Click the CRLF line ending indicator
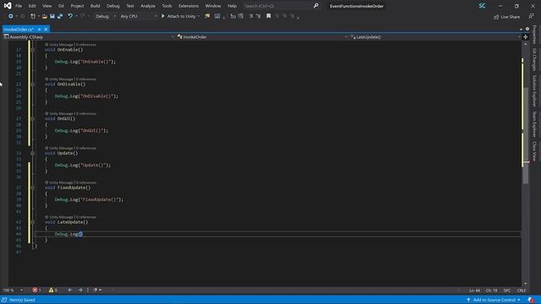The width and height of the screenshot is (541, 304). tap(522, 290)
